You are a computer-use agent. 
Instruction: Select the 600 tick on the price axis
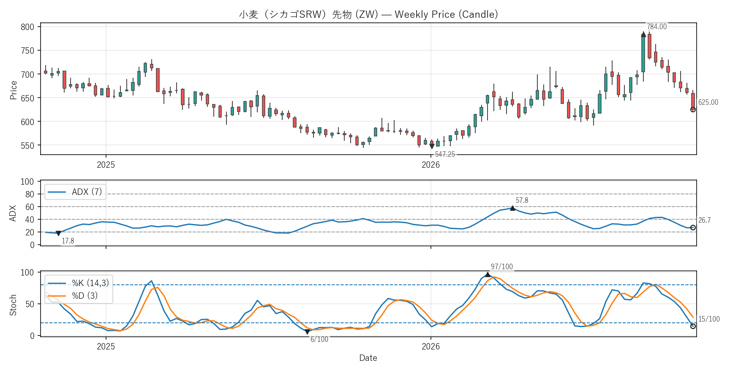coord(27,122)
